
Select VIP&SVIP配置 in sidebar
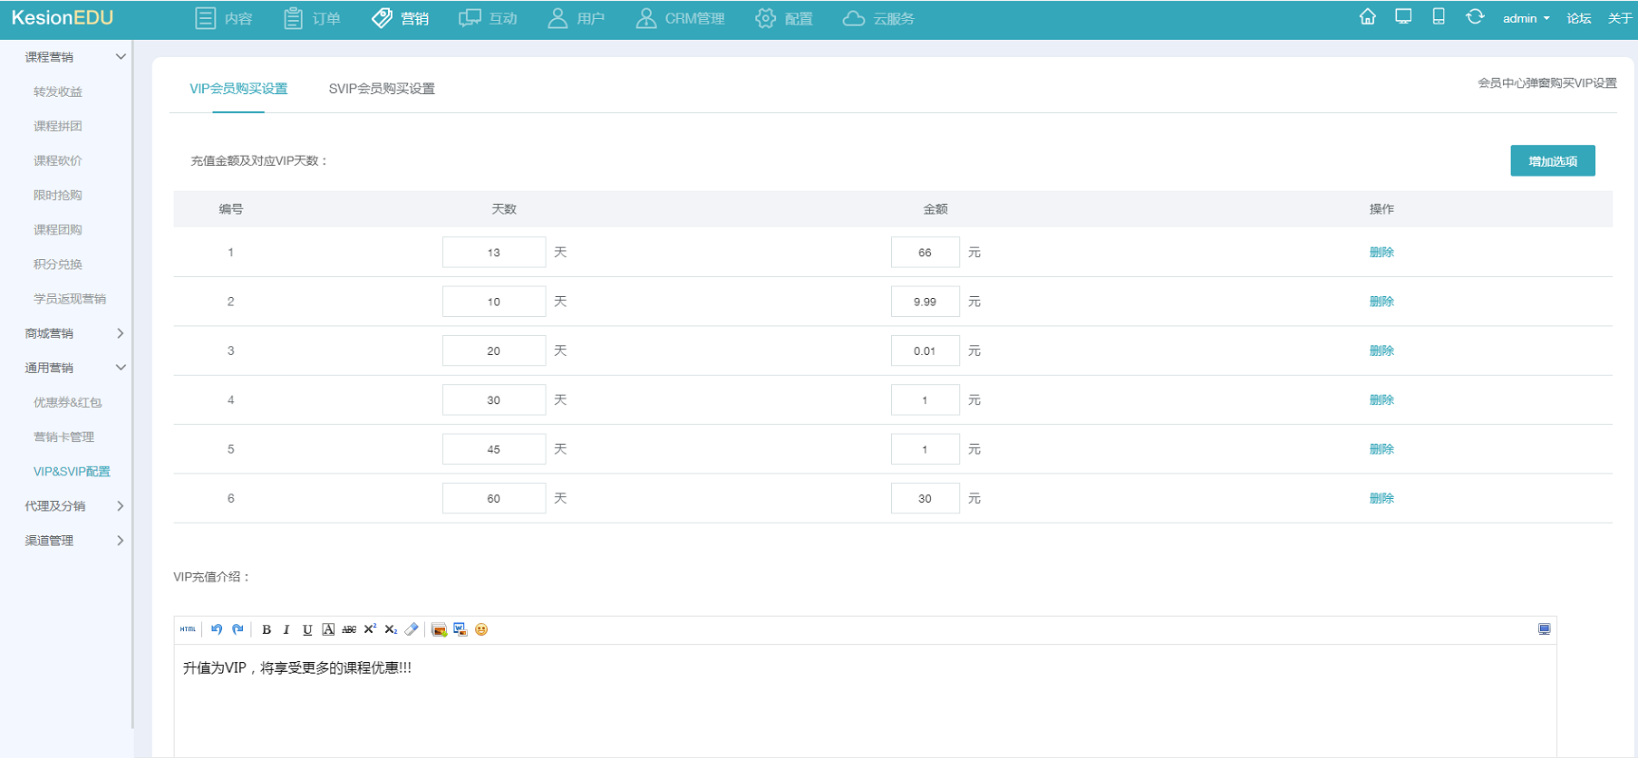coord(72,472)
